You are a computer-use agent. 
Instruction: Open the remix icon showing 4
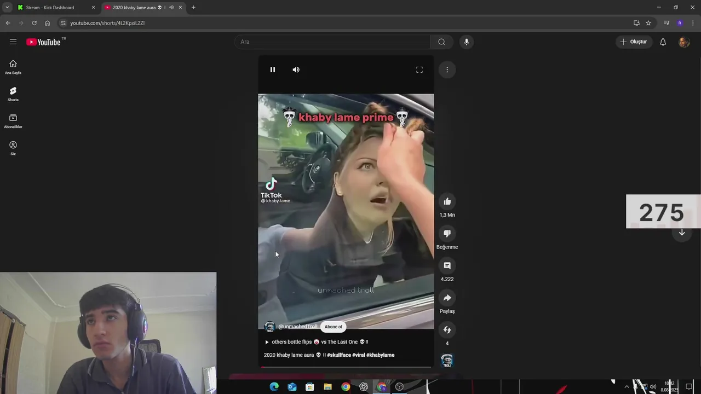(447, 330)
